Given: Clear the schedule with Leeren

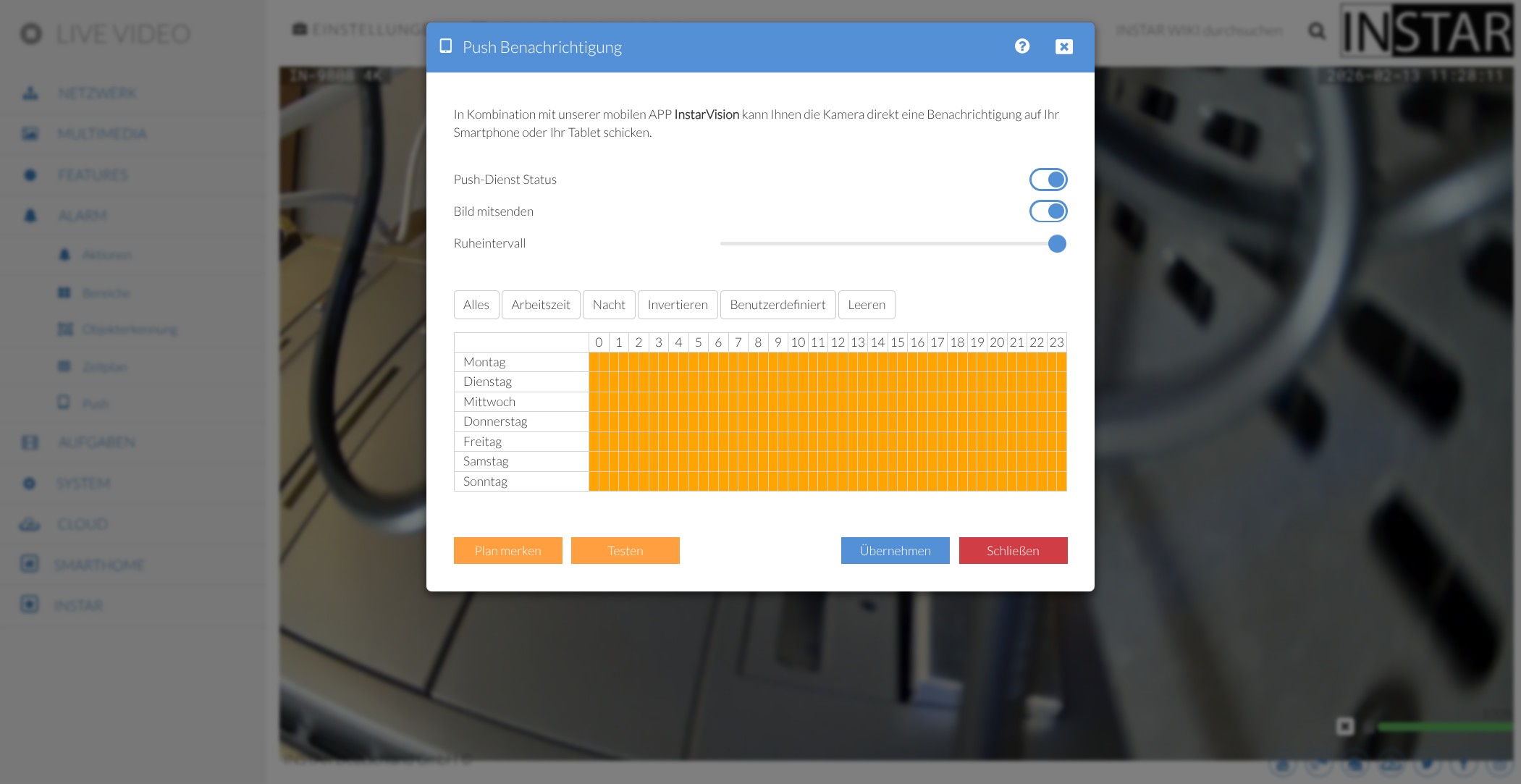Looking at the screenshot, I should [866, 305].
